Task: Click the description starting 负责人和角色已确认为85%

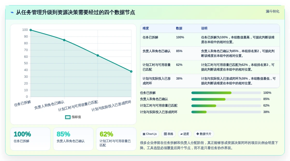Action: click(x=238, y=53)
